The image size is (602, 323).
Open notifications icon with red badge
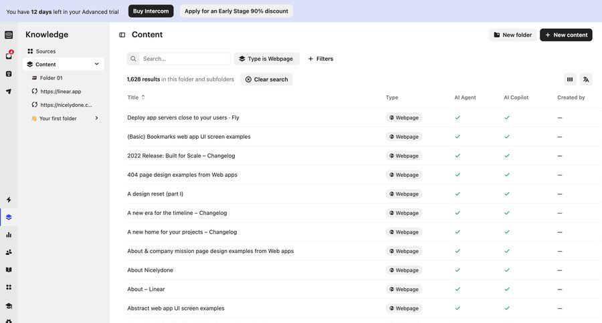[9, 55]
